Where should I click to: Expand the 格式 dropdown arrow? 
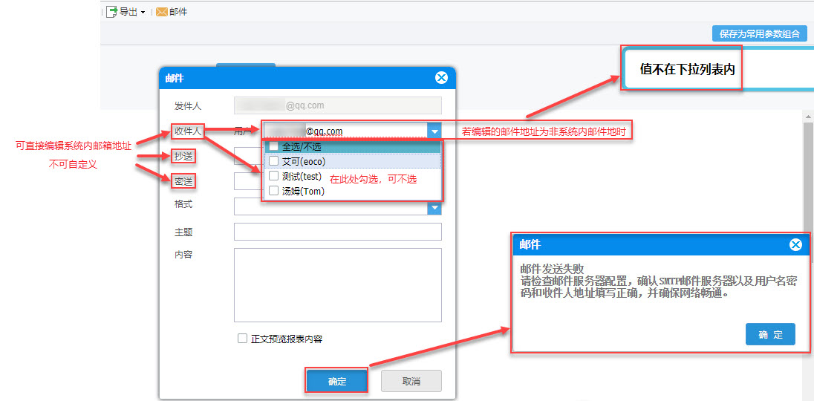click(x=434, y=208)
